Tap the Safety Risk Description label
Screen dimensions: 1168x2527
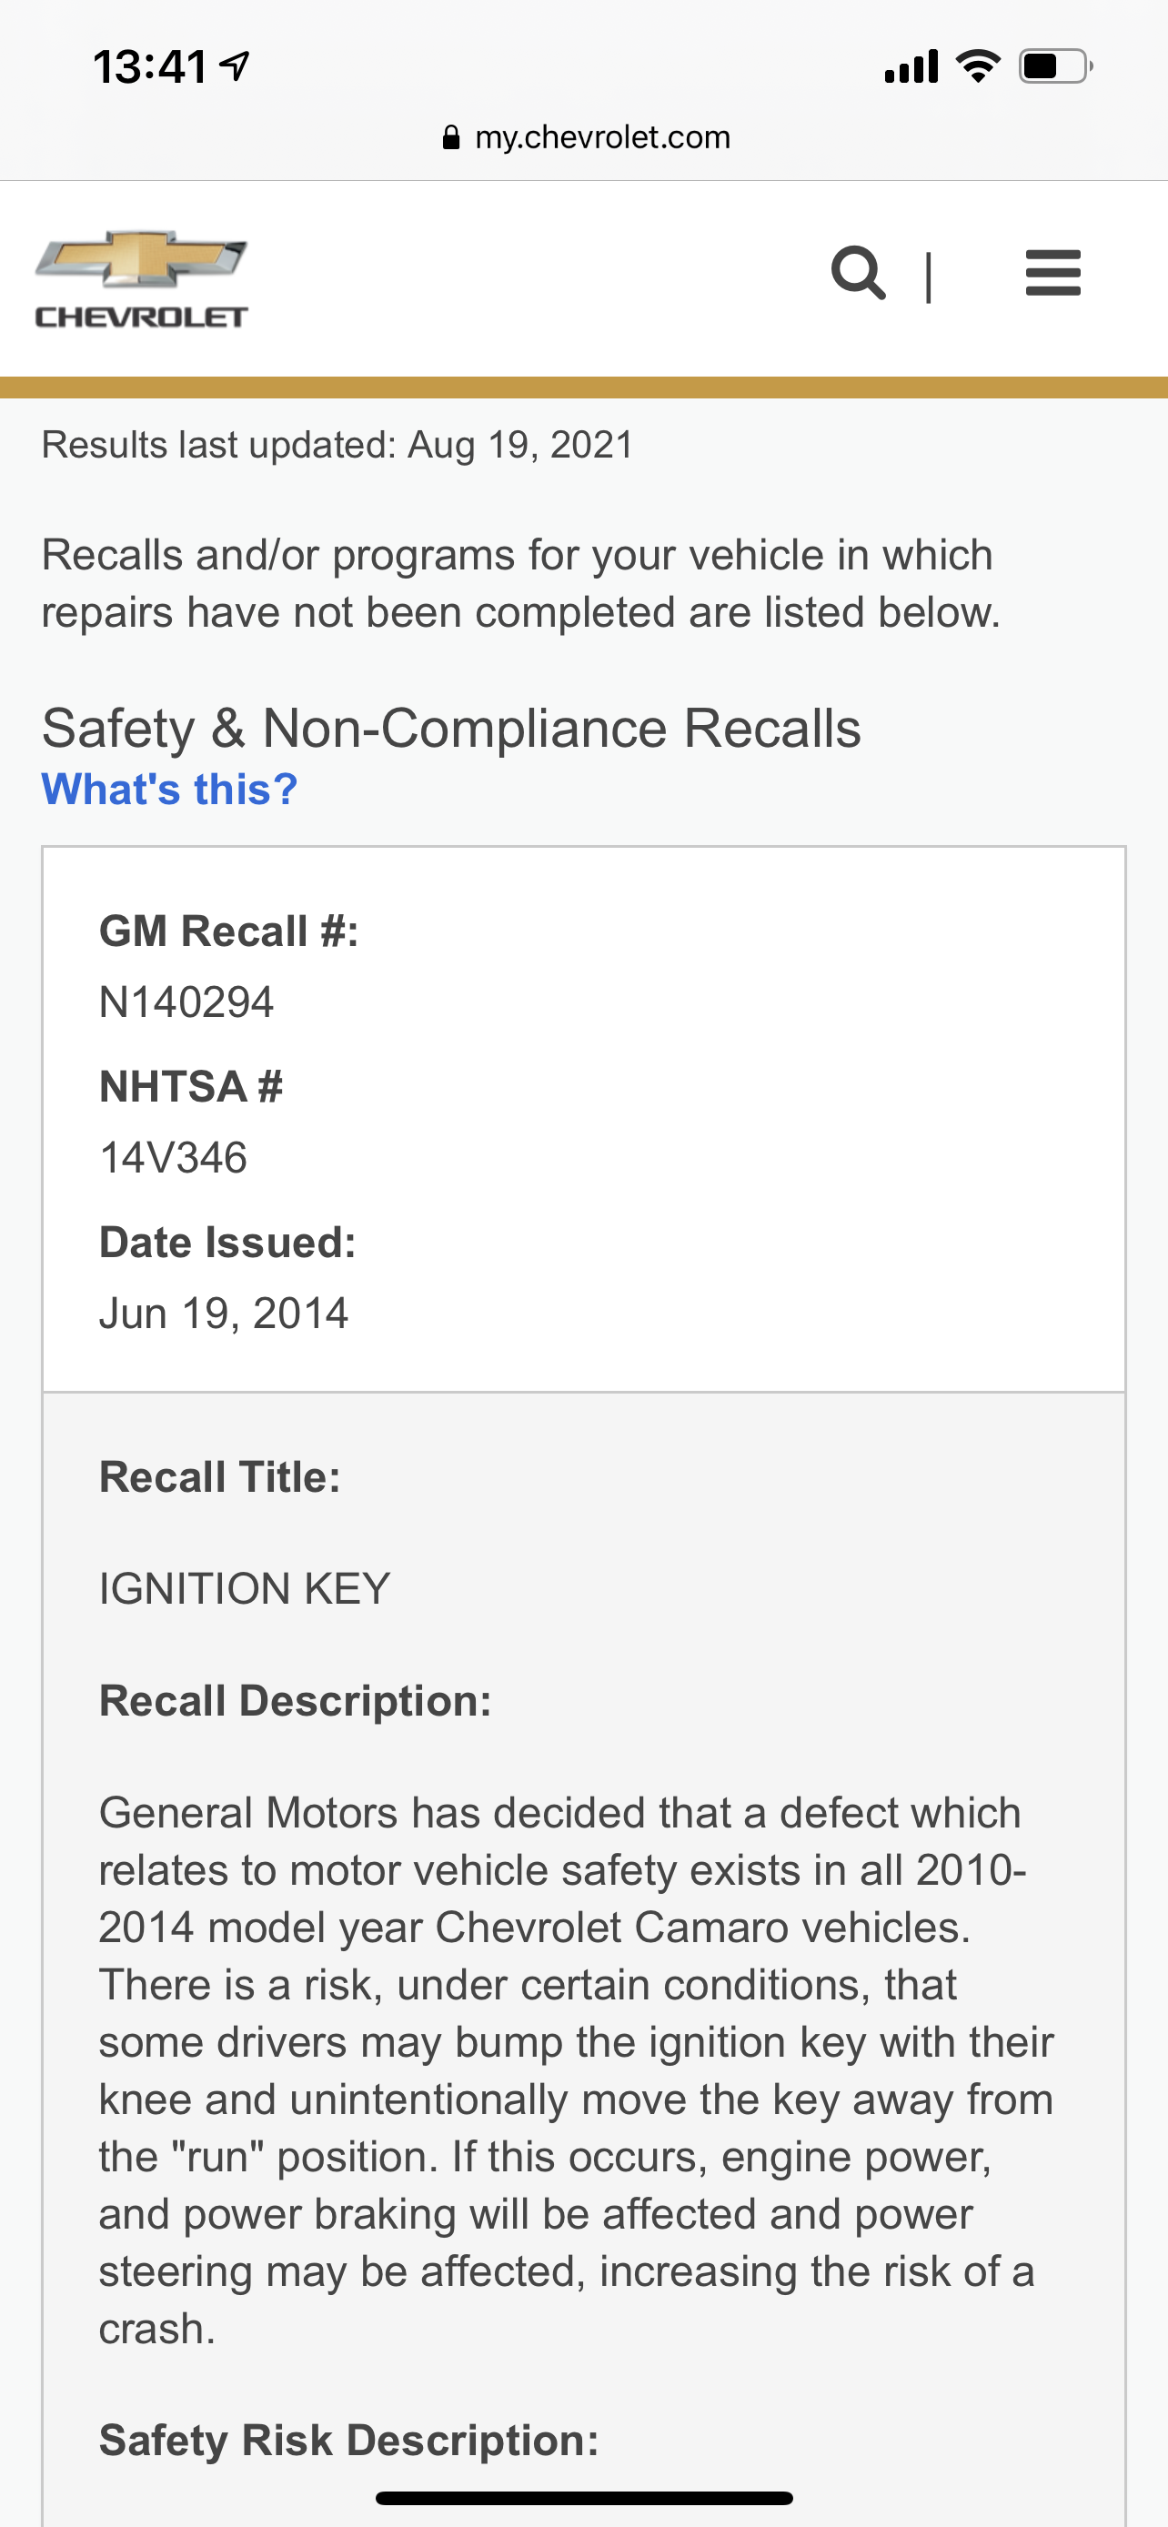pyautogui.click(x=348, y=2440)
